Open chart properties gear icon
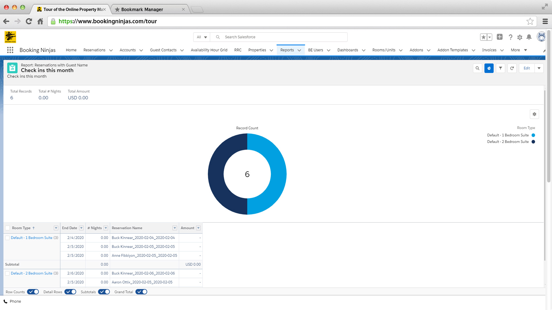This screenshot has height=310, width=552. 534,114
